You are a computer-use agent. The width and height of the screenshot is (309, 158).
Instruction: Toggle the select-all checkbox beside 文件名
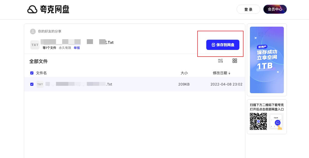tap(32, 73)
